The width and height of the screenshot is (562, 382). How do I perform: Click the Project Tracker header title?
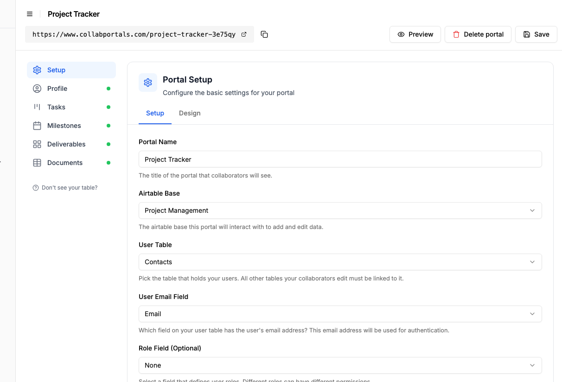coord(74,14)
